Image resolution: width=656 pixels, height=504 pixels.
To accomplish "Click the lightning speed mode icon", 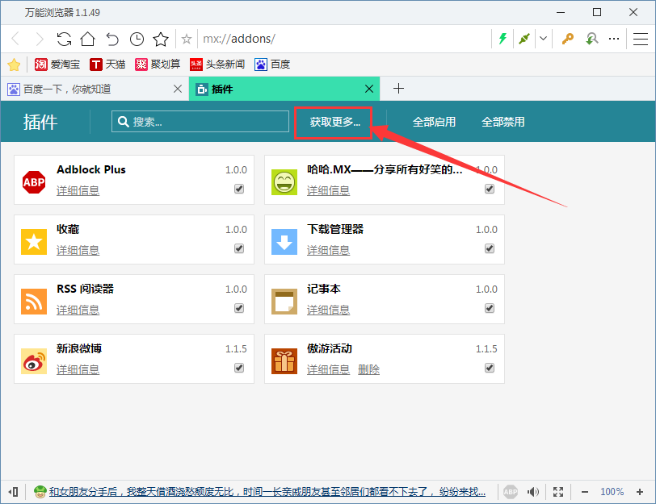I will click(503, 38).
